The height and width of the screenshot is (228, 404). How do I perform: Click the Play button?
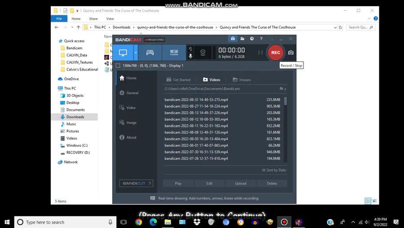point(178,184)
